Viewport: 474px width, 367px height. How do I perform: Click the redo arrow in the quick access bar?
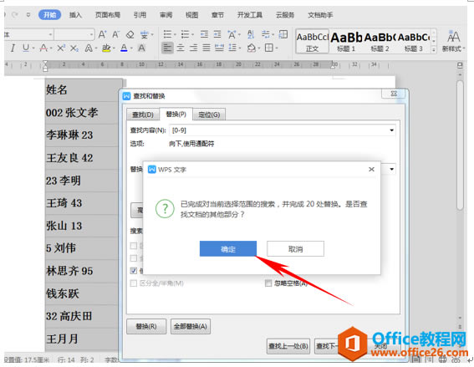pyautogui.click(x=15, y=14)
